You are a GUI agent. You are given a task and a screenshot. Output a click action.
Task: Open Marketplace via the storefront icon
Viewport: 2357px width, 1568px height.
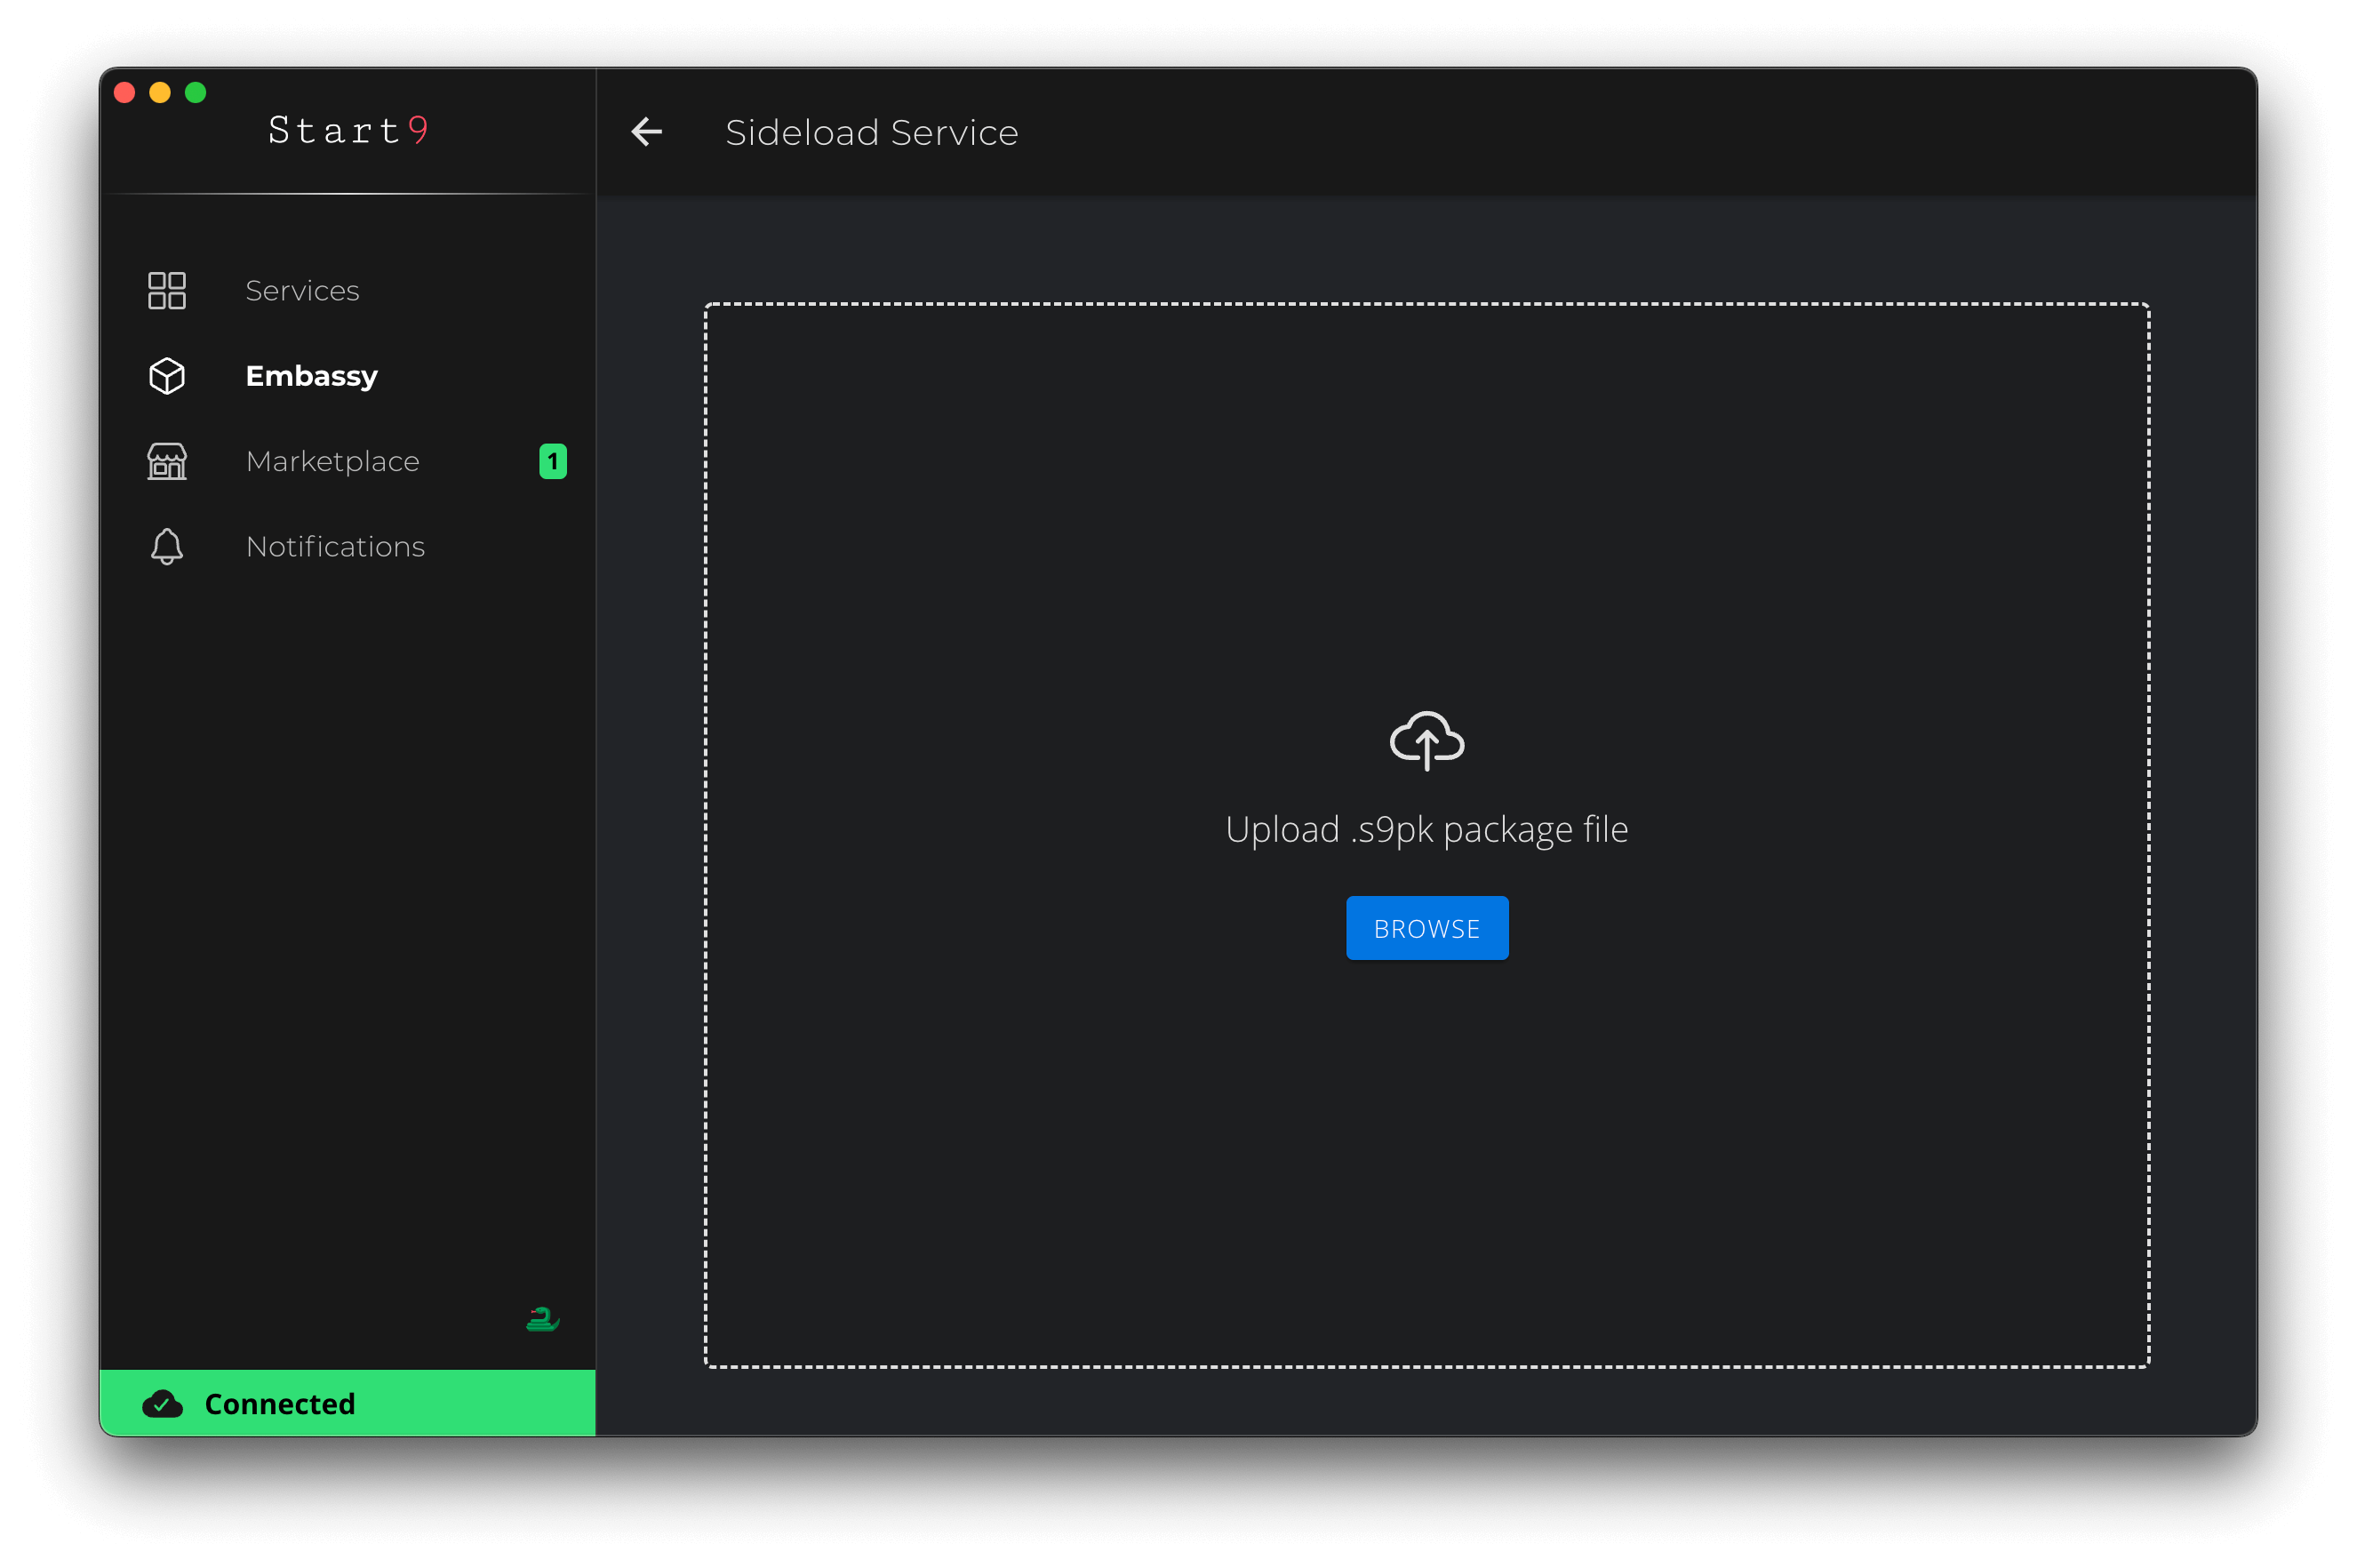click(167, 461)
